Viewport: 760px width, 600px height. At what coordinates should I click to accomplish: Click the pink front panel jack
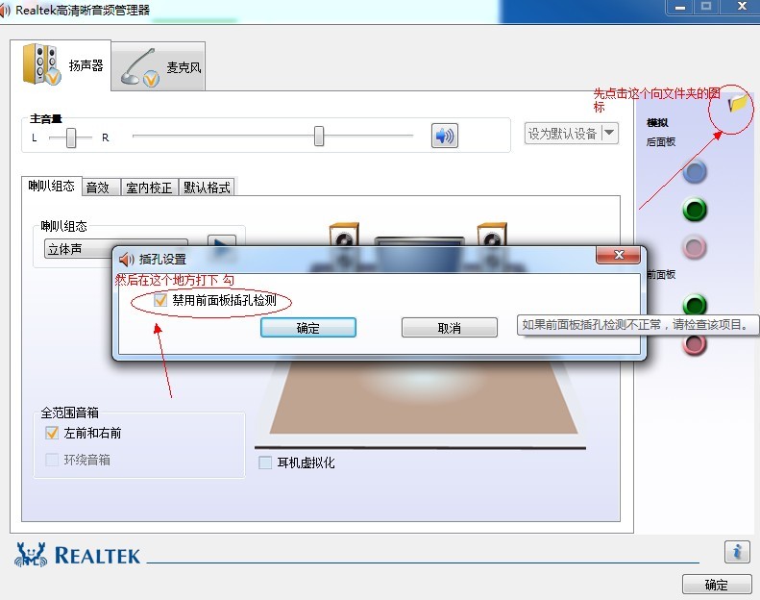coord(695,344)
